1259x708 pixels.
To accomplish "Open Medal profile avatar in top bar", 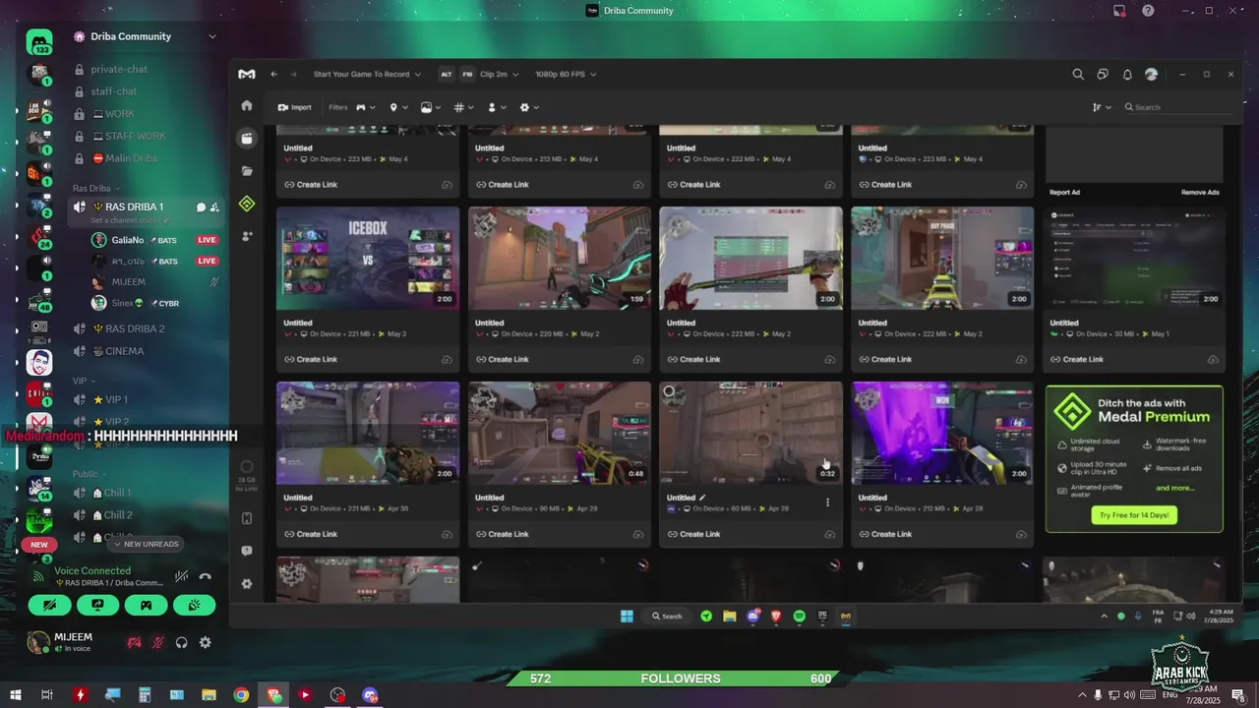I will (x=1152, y=74).
